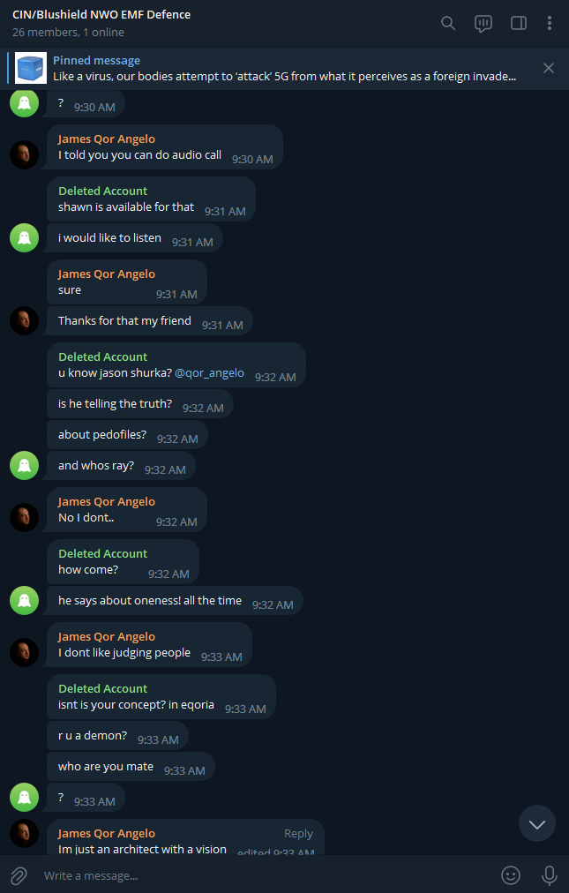Viewport: 569px width, 893px height.
Task: Click the microphone voice message icon
Action: pyautogui.click(x=549, y=875)
